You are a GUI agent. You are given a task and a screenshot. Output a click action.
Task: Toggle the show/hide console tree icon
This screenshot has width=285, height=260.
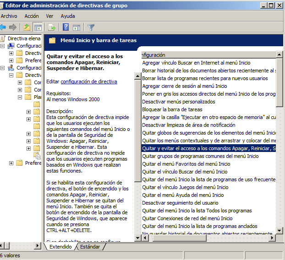38,27
